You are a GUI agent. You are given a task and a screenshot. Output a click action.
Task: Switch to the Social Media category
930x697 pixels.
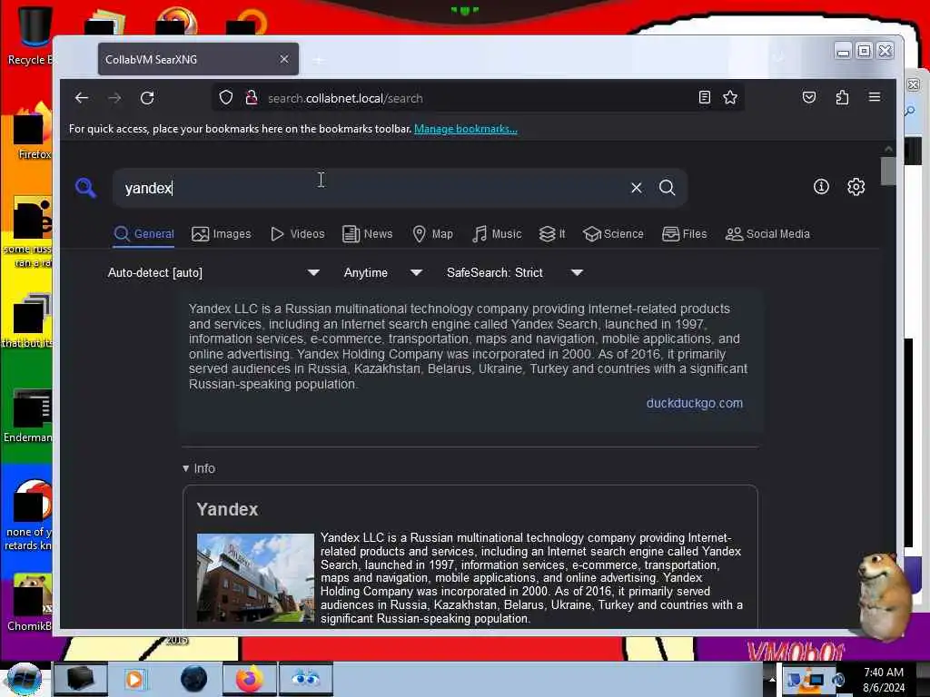[x=767, y=234]
